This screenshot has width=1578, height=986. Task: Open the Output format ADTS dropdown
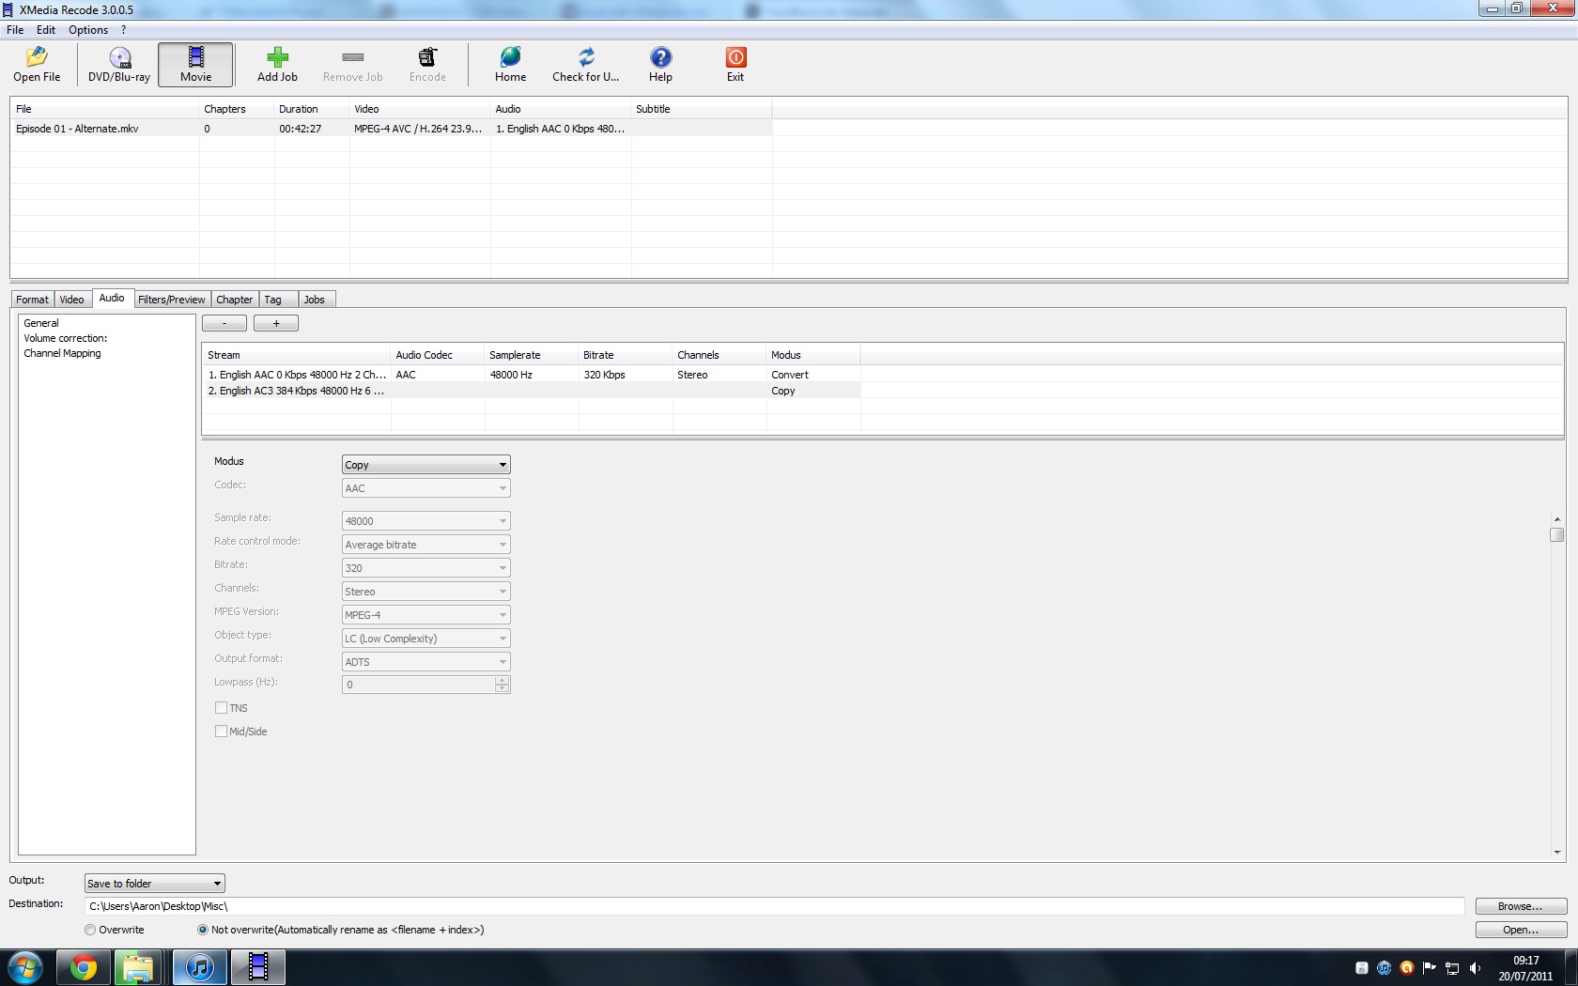pyautogui.click(x=425, y=662)
